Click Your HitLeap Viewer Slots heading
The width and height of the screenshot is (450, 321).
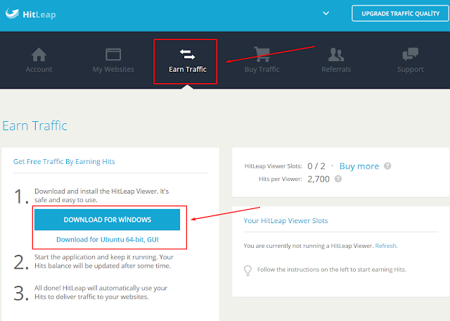pyautogui.click(x=285, y=221)
